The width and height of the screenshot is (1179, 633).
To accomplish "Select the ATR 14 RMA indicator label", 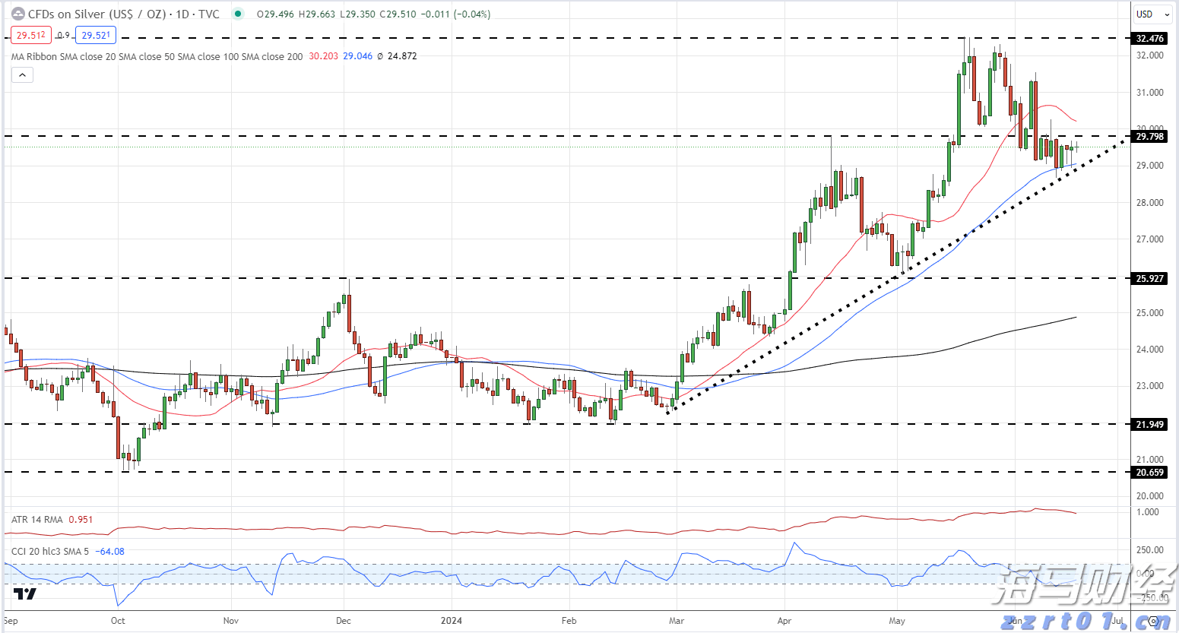I will tap(37, 520).
